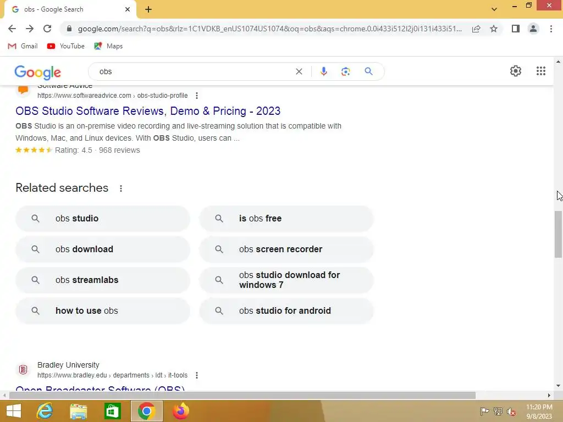This screenshot has height=422, width=563.
Task: Reload the Google search page
Action: 47,29
